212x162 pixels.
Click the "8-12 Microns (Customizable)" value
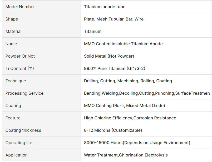tap(113, 130)
